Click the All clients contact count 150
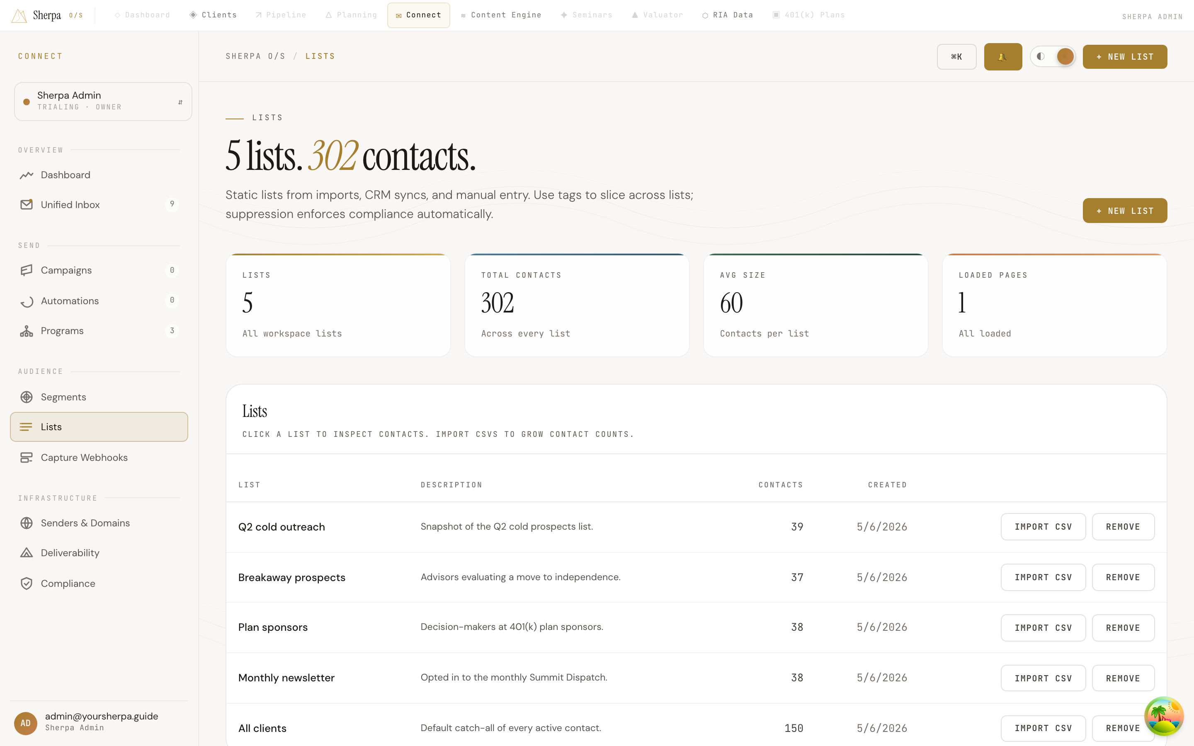1194x746 pixels. pos(794,728)
